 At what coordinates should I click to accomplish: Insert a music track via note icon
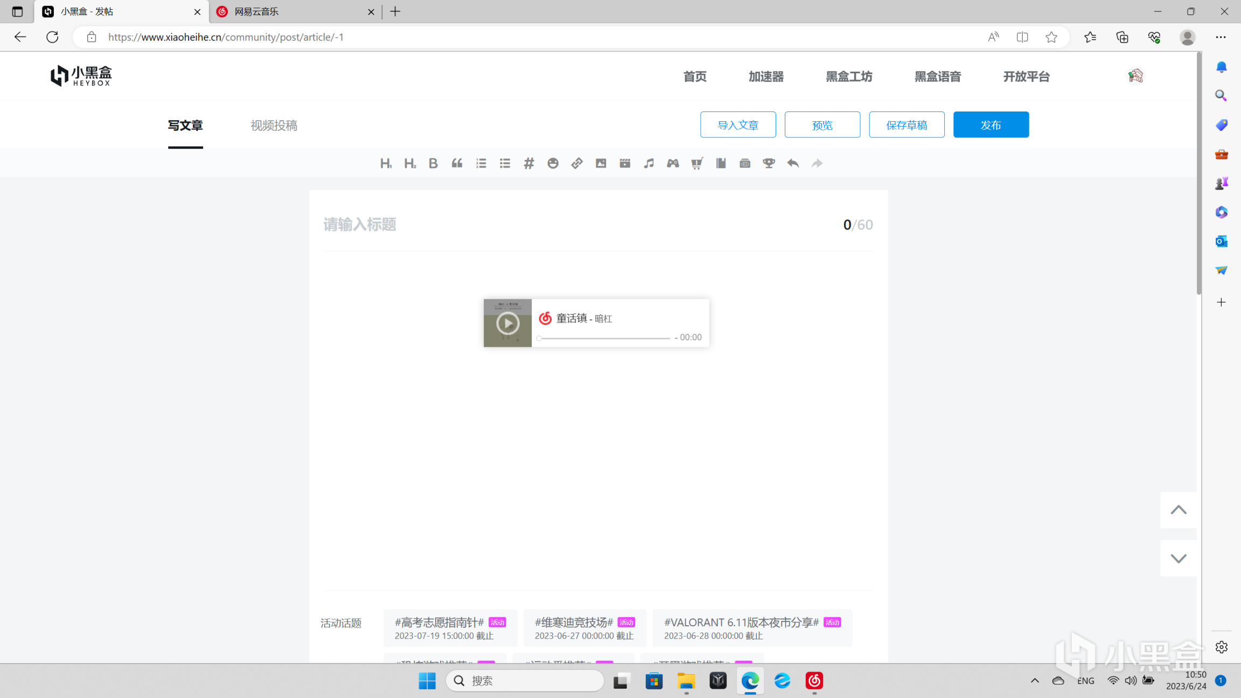coord(649,163)
